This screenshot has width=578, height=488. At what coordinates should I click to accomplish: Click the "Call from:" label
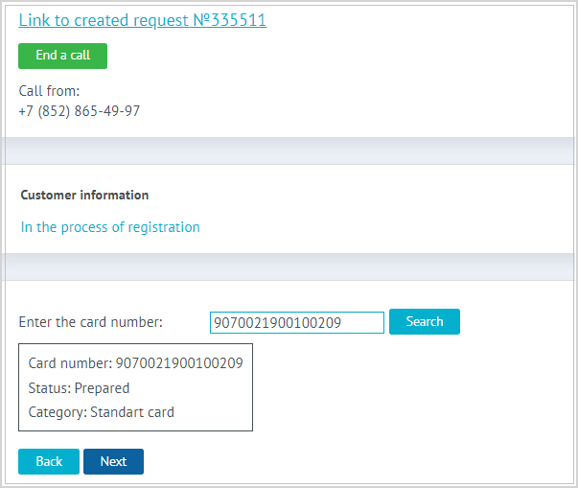coord(49,92)
